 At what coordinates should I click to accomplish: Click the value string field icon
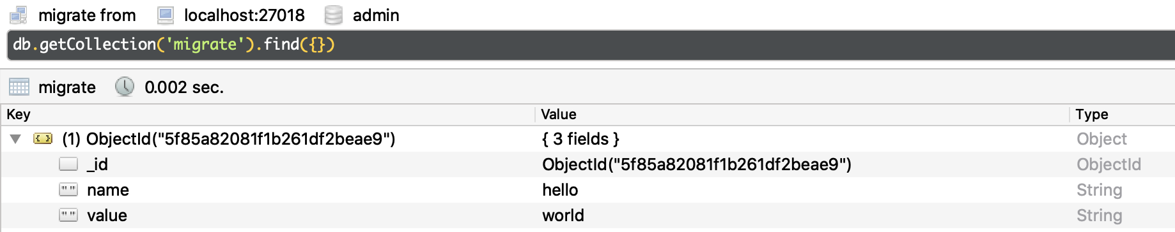68,215
